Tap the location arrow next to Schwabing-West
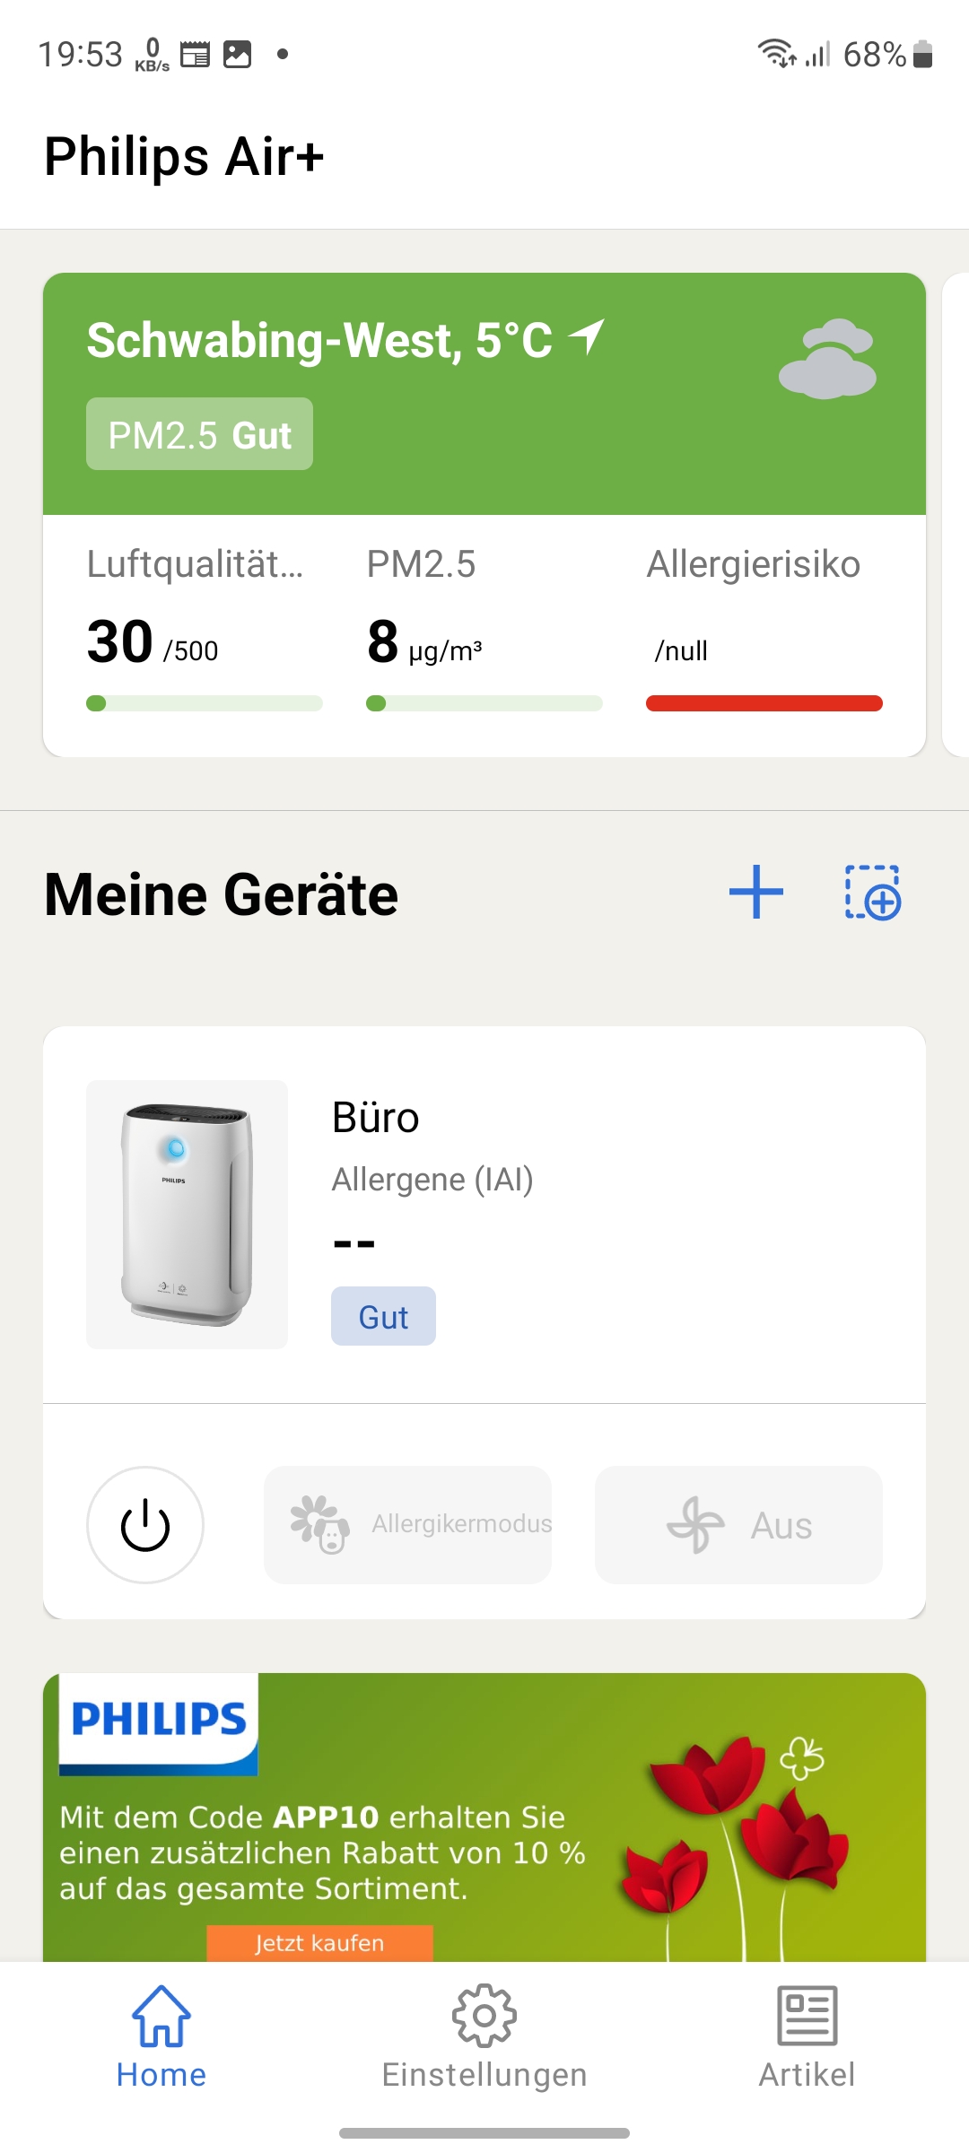This screenshot has height=2153, width=969. pyautogui.click(x=588, y=337)
